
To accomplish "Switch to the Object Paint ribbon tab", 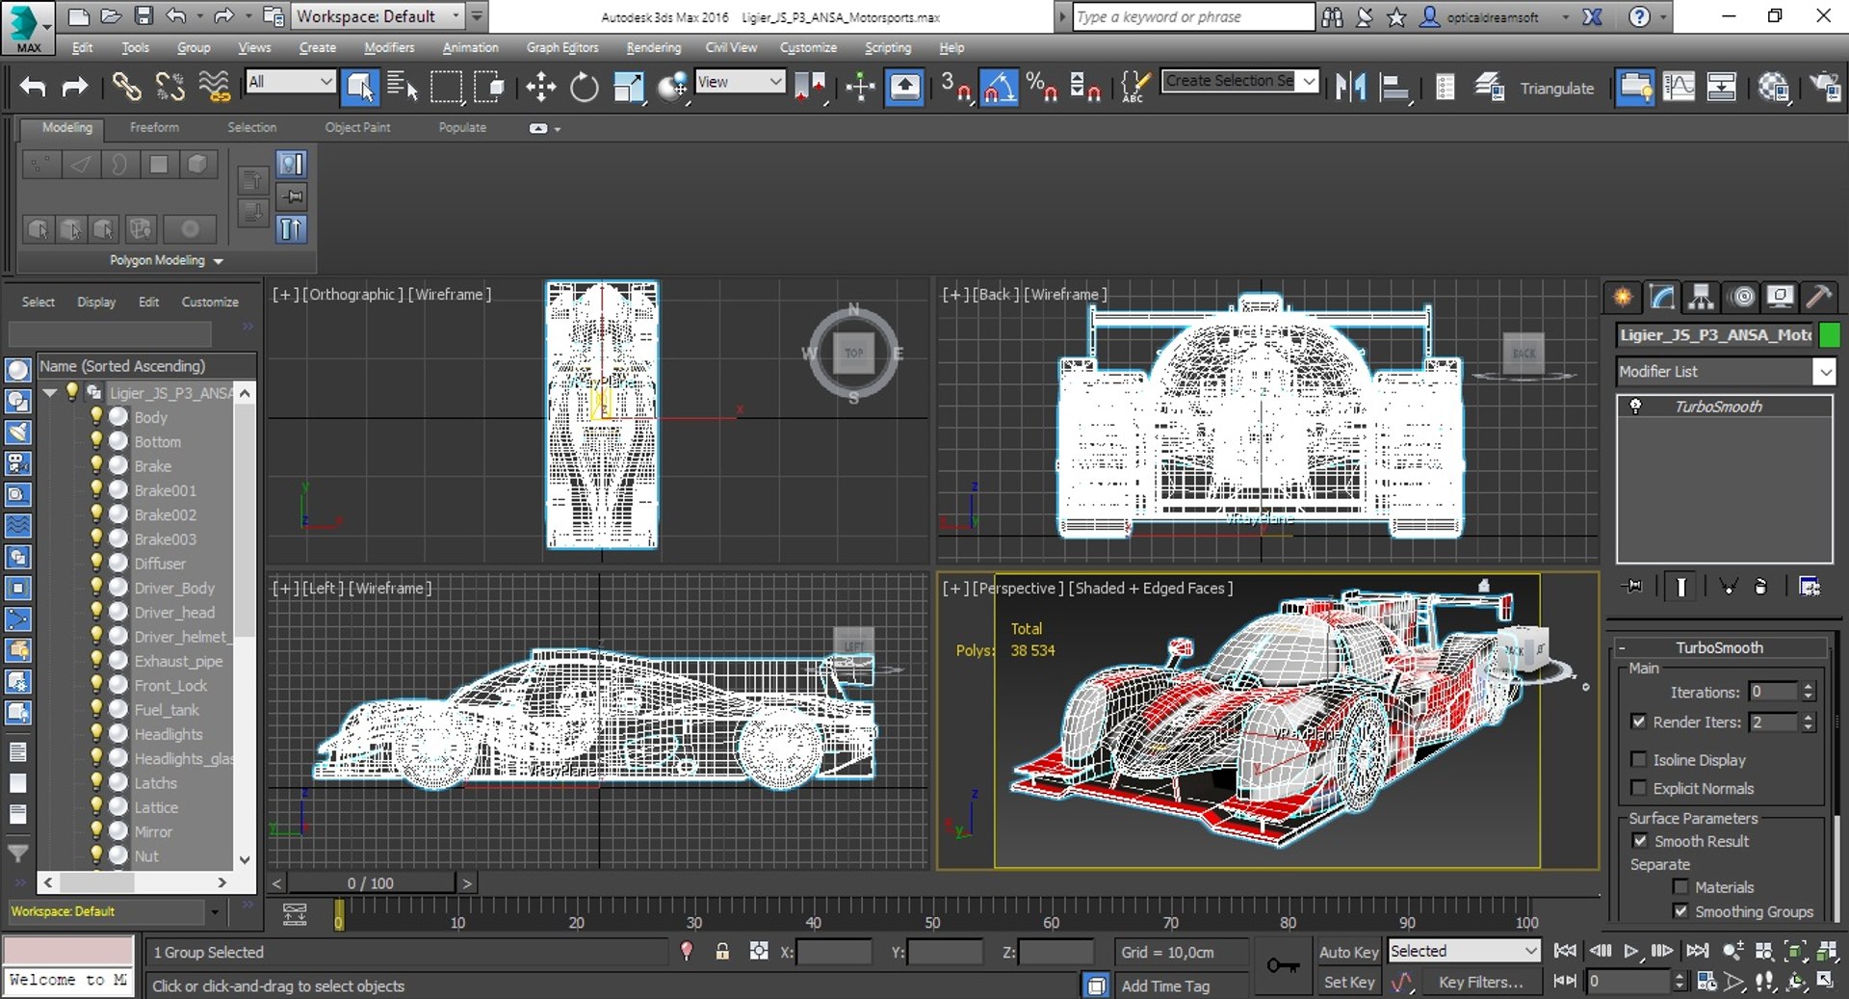I will (x=357, y=127).
